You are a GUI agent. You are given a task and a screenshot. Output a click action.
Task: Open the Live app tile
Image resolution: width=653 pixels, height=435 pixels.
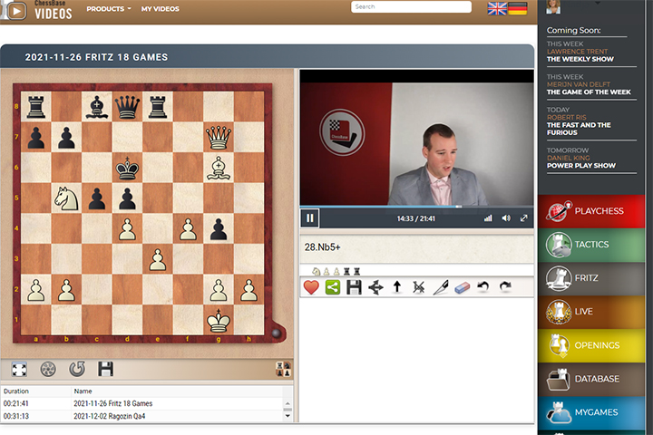tap(591, 312)
